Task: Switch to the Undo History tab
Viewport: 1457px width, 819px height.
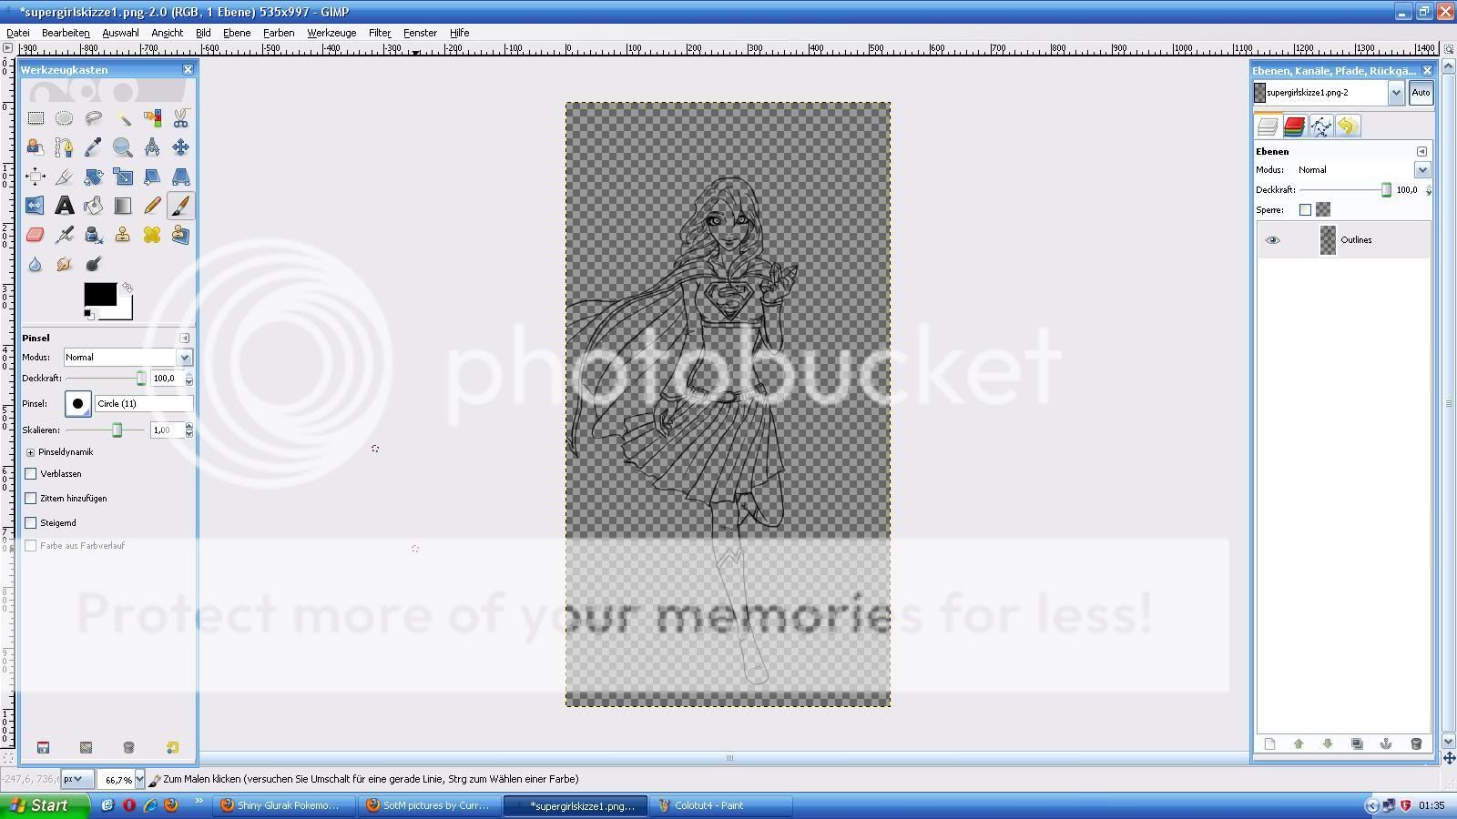Action: [x=1348, y=126]
